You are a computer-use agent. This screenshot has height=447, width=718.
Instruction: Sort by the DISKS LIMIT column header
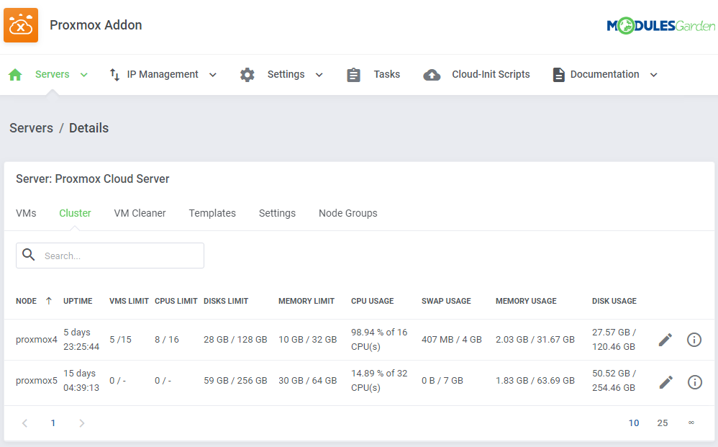tap(226, 301)
